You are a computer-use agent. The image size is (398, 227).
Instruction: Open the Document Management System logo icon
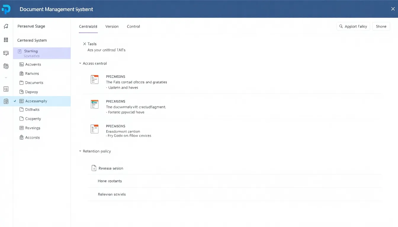tap(6, 9)
